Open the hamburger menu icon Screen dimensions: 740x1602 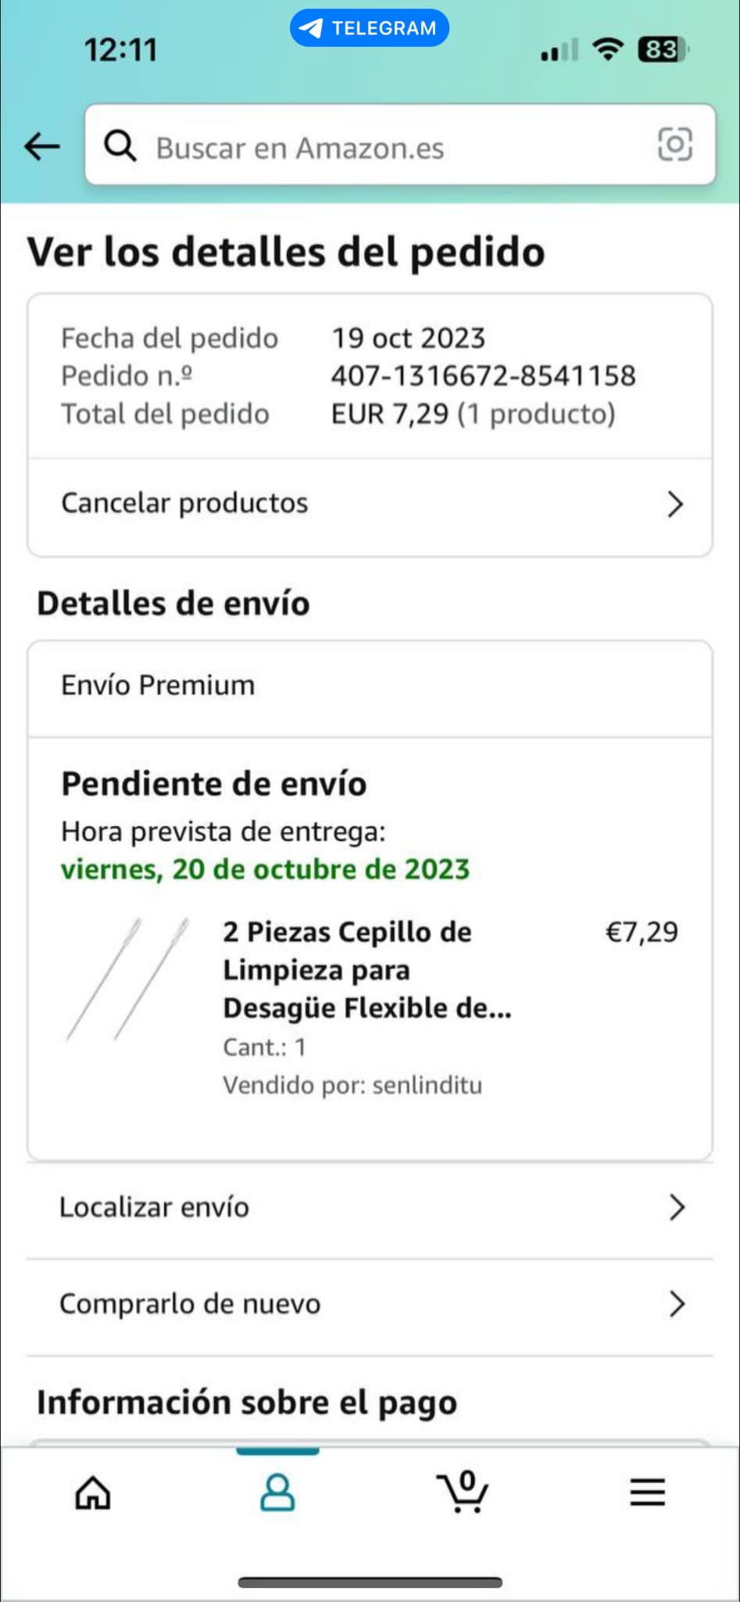click(648, 1492)
